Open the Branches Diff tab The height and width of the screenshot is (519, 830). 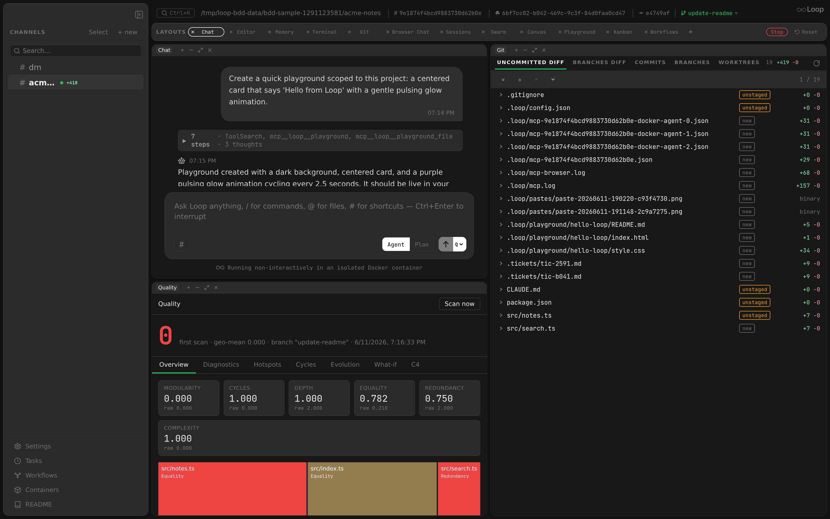coord(599,63)
